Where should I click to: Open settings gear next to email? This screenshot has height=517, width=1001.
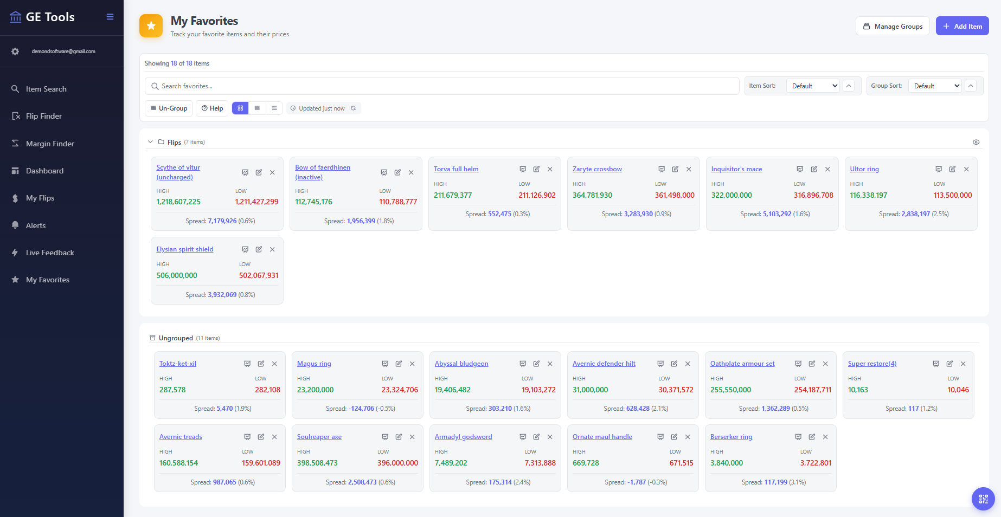15,51
